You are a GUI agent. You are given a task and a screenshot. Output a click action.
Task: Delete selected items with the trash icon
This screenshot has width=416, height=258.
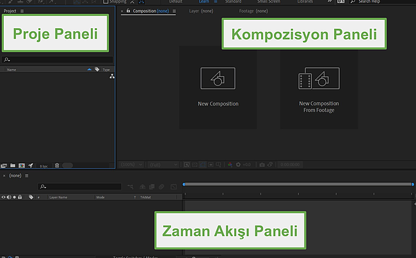point(57,165)
